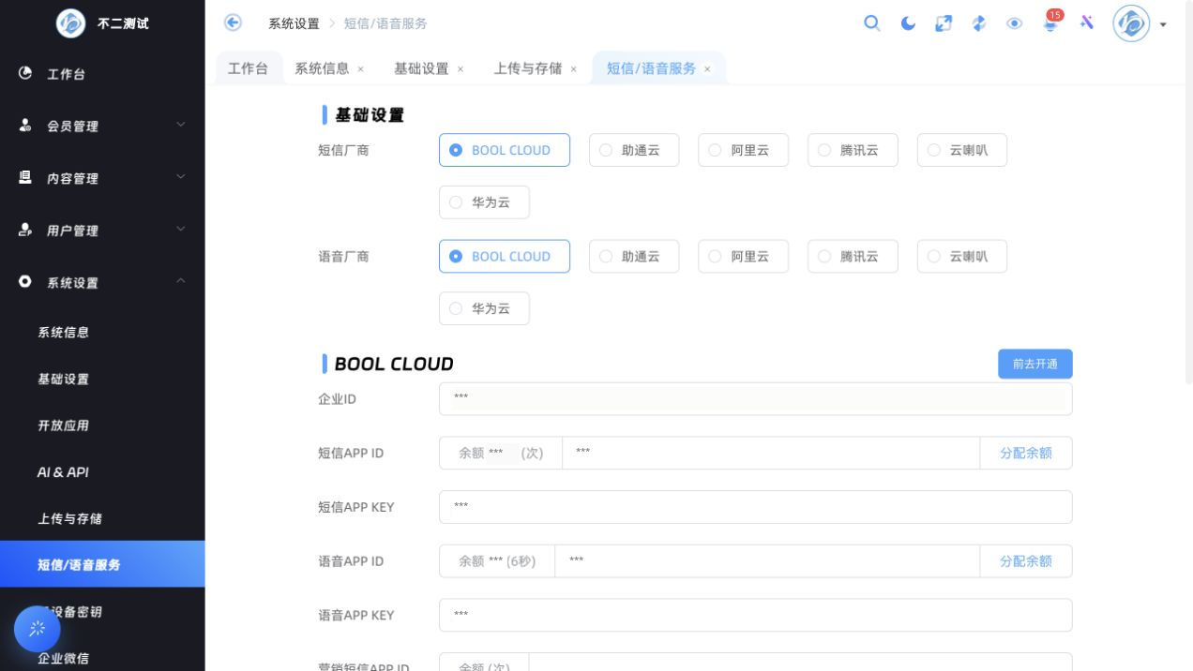Close the 系统信息 tab
Image resolution: width=1193 pixels, height=671 pixels.
tap(360, 69)
